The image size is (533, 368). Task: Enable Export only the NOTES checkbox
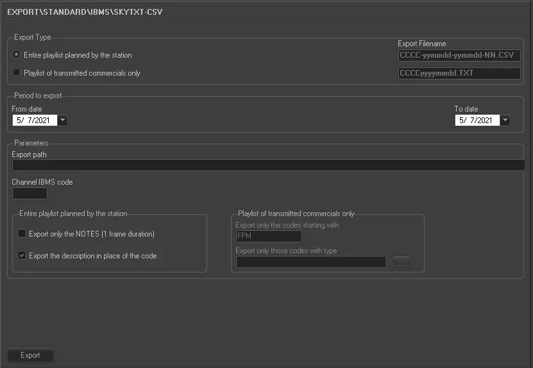click(x=22, y=234)
